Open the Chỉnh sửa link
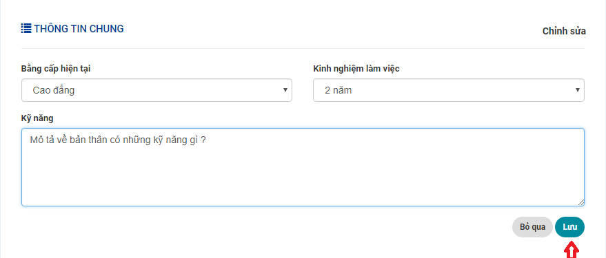Viewport: 606px width, 258px height. pyautogui.click(x=564, y=31)
